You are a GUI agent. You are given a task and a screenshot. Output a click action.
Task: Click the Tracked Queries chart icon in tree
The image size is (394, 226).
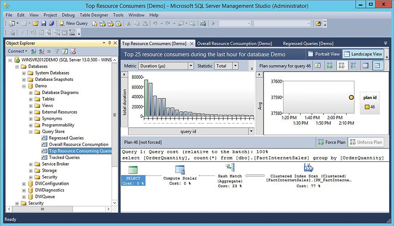pyautogui.click(x=44, y=157)
